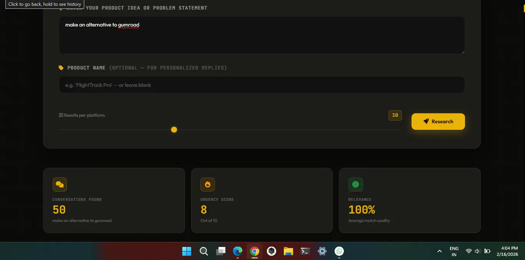Launch Microsoft Edge from the taskbar
The width and height of the screenshot is (525, 260).
coord(238,251)
